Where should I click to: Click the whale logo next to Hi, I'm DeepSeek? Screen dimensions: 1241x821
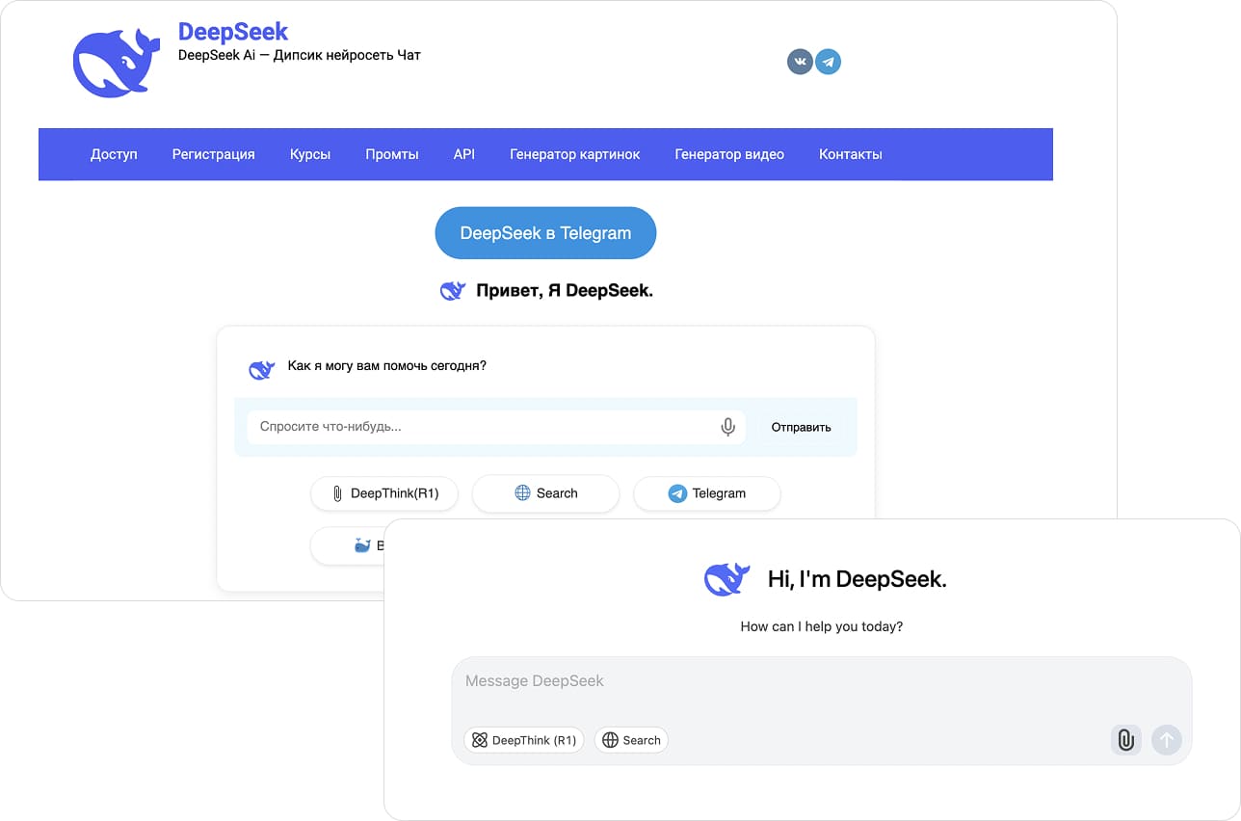pos(727,579)
